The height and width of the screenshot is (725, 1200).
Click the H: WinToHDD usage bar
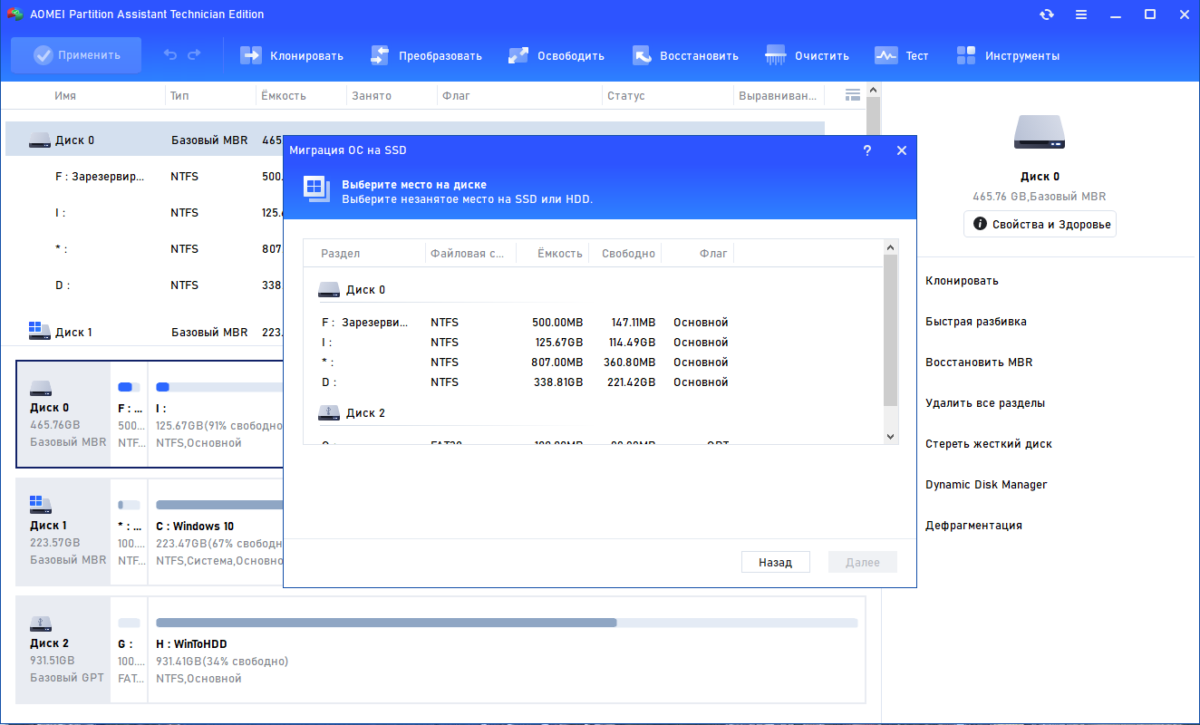(x=507, y=623)
